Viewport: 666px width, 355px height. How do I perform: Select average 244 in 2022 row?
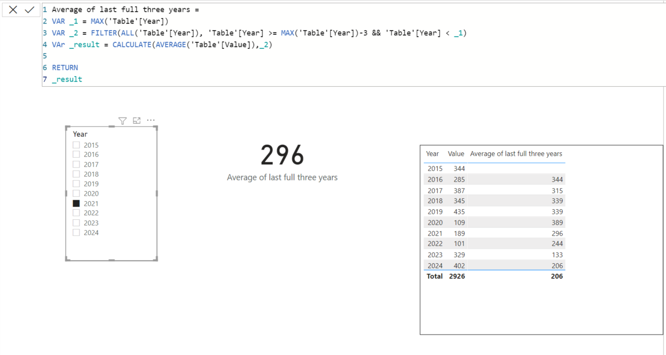pos(557,244)
